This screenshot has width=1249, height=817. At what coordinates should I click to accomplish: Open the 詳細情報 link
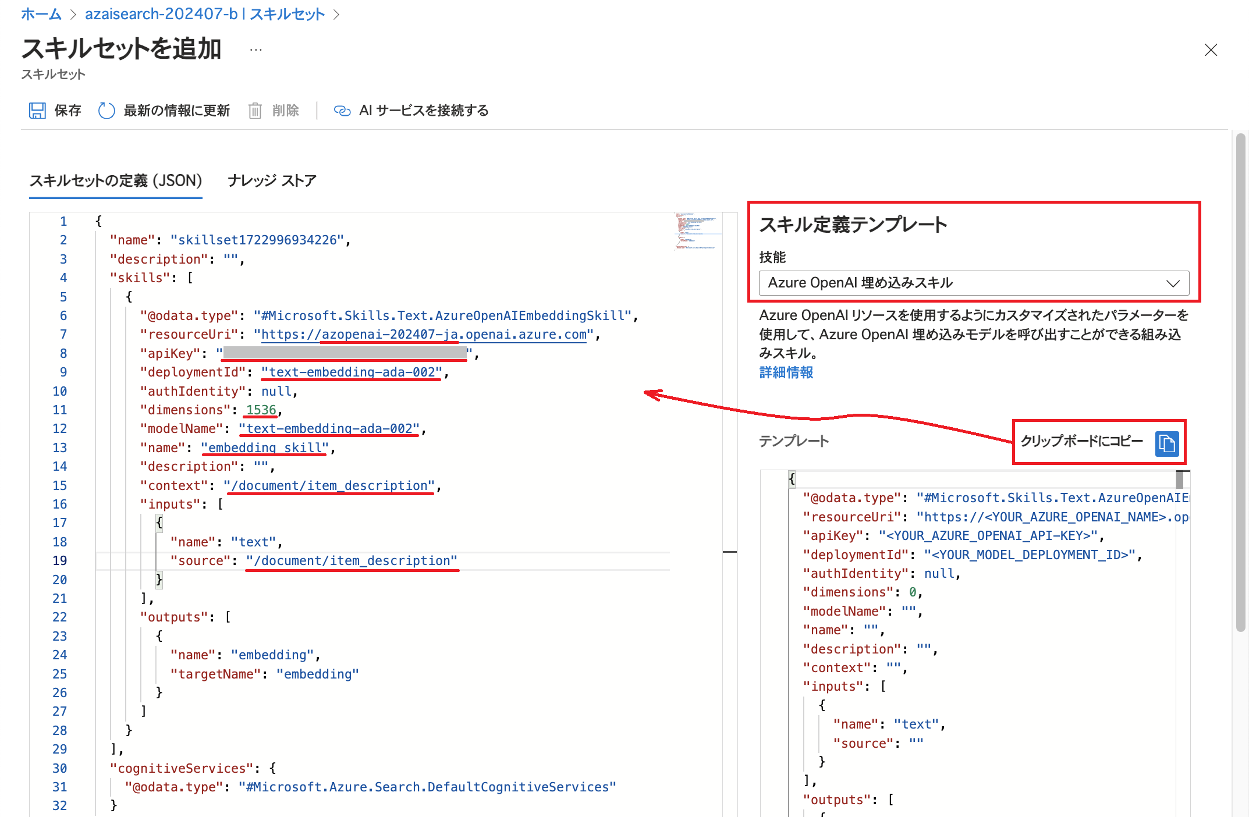click(786, 372)
